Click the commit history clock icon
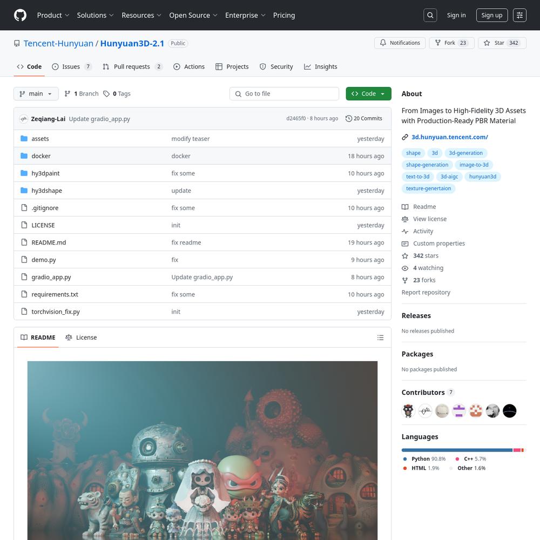The height and width of the screenshot is (540, 540). click(348, 118)
